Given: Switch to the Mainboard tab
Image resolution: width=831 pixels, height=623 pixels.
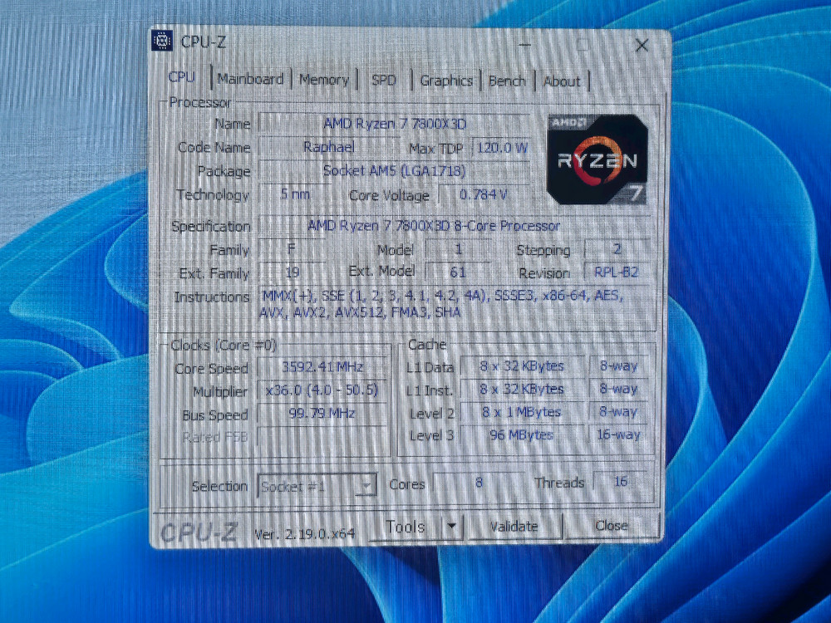Looking at the screenshot, I should point(249,79).
